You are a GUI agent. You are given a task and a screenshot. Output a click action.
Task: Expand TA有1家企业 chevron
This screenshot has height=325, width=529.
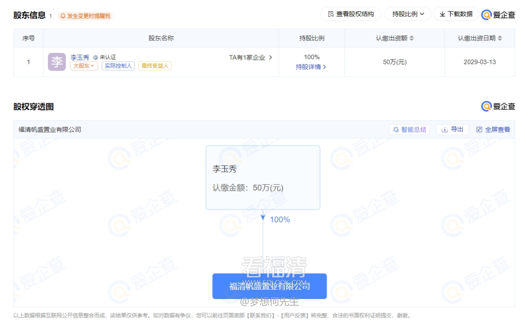pos(270,57)
